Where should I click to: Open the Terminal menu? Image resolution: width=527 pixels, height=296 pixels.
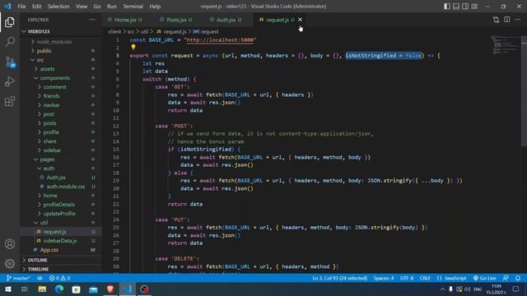tap(133, 7)
